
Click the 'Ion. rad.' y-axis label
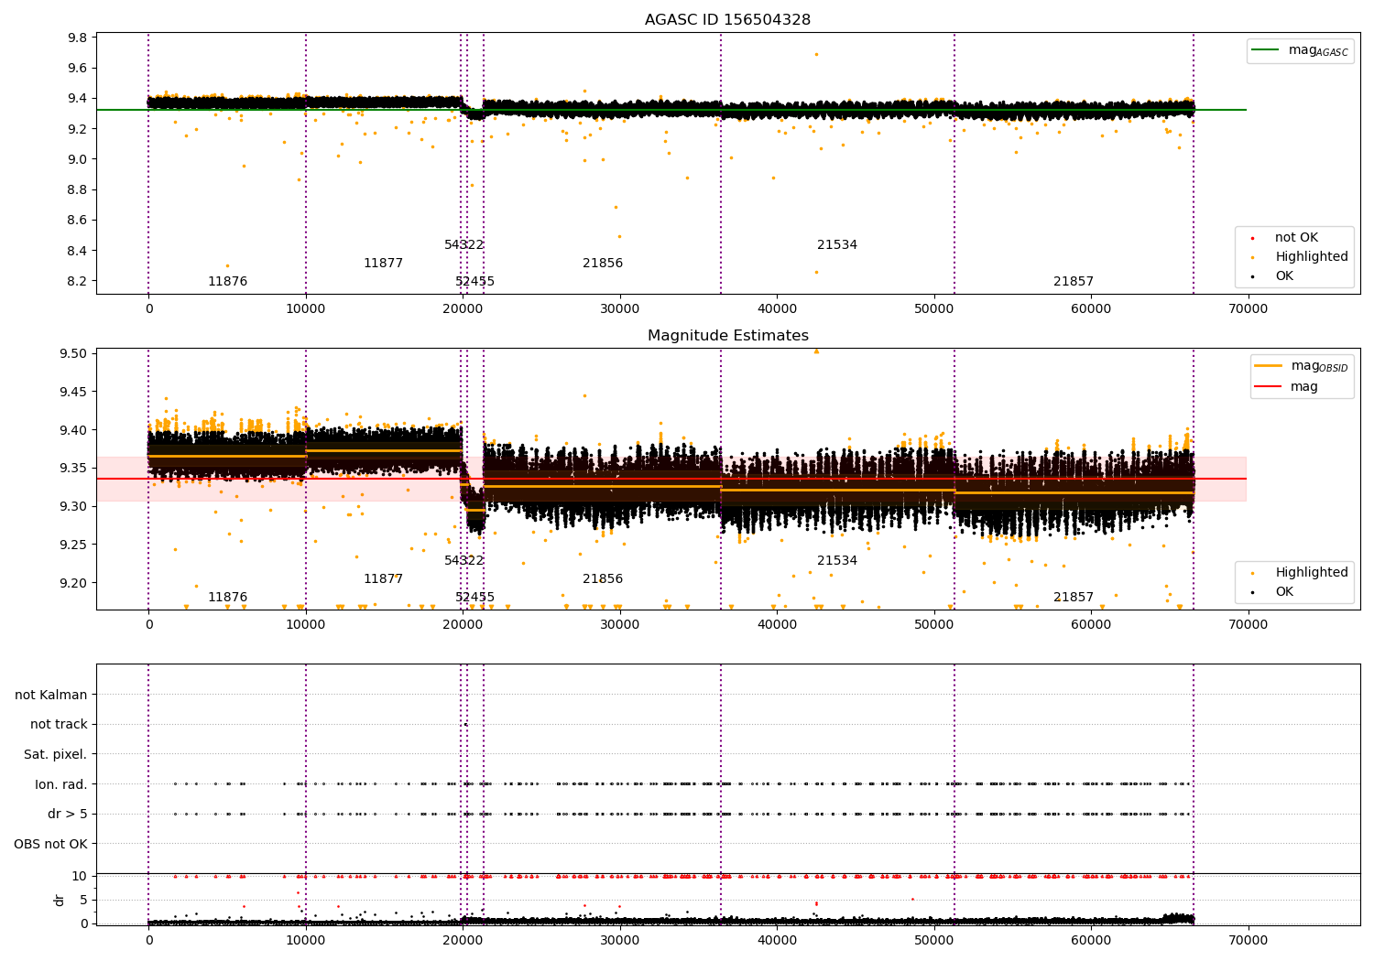pos(61,784)
